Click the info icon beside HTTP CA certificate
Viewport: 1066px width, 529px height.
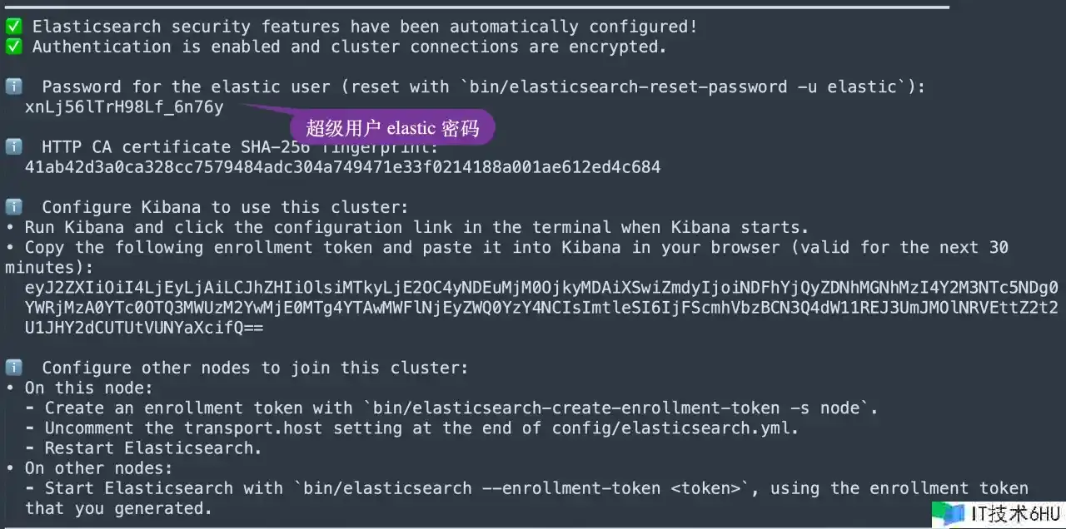[13, 147]
